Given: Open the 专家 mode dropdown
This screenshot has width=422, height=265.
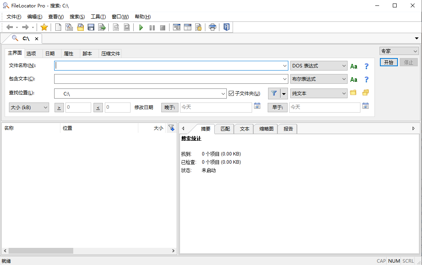Looking at the screenshot, I should pyautogui.click(x=399, y=51).
